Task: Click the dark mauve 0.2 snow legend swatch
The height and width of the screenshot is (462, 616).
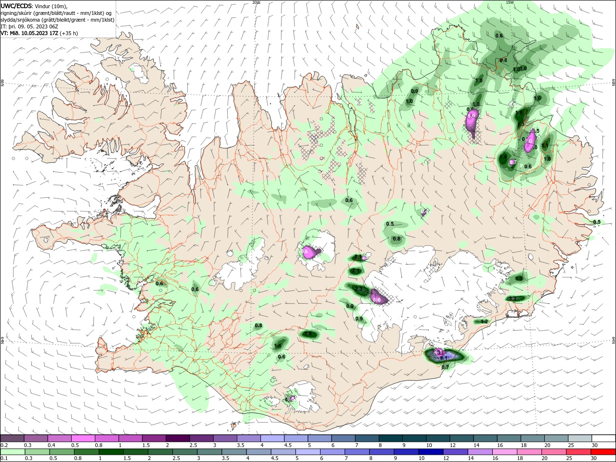Action: [12, 438]
